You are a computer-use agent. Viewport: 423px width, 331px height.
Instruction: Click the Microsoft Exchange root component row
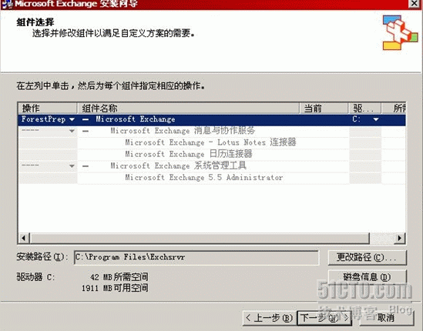(x=212, y=119)
